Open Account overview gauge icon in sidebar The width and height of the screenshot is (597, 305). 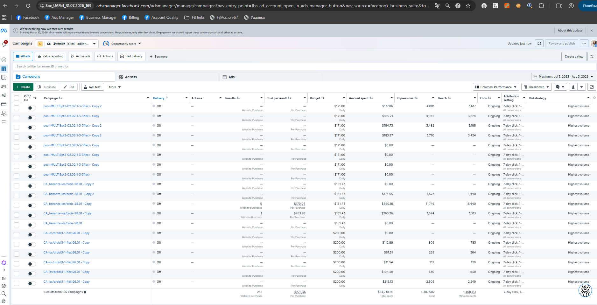4,59
